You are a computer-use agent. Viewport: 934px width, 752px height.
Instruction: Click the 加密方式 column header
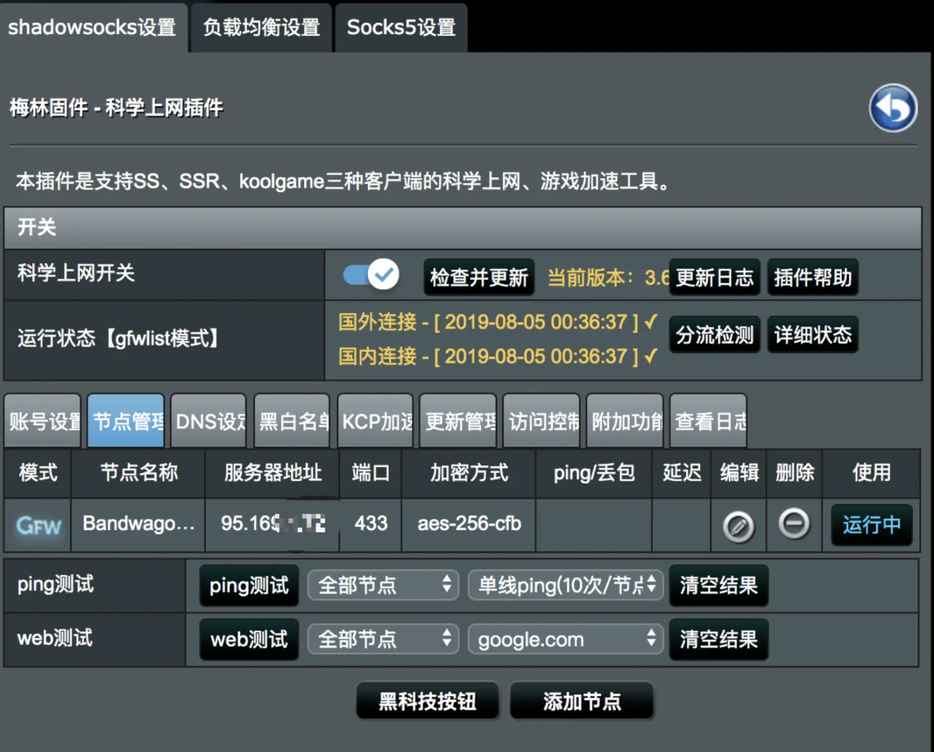(x=469, y=472)
